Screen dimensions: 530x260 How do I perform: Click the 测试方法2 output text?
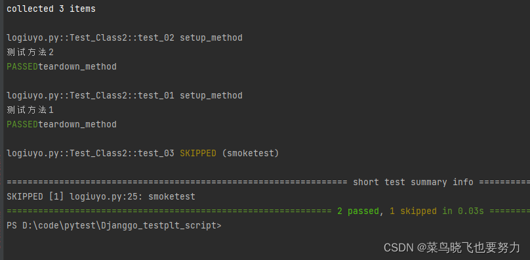[x=30, y=53]
